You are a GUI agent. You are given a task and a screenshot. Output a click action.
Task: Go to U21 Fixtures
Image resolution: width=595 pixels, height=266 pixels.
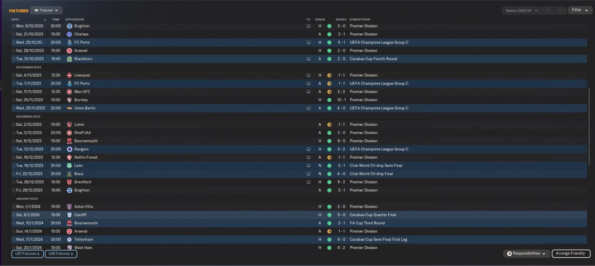[28, 254]
